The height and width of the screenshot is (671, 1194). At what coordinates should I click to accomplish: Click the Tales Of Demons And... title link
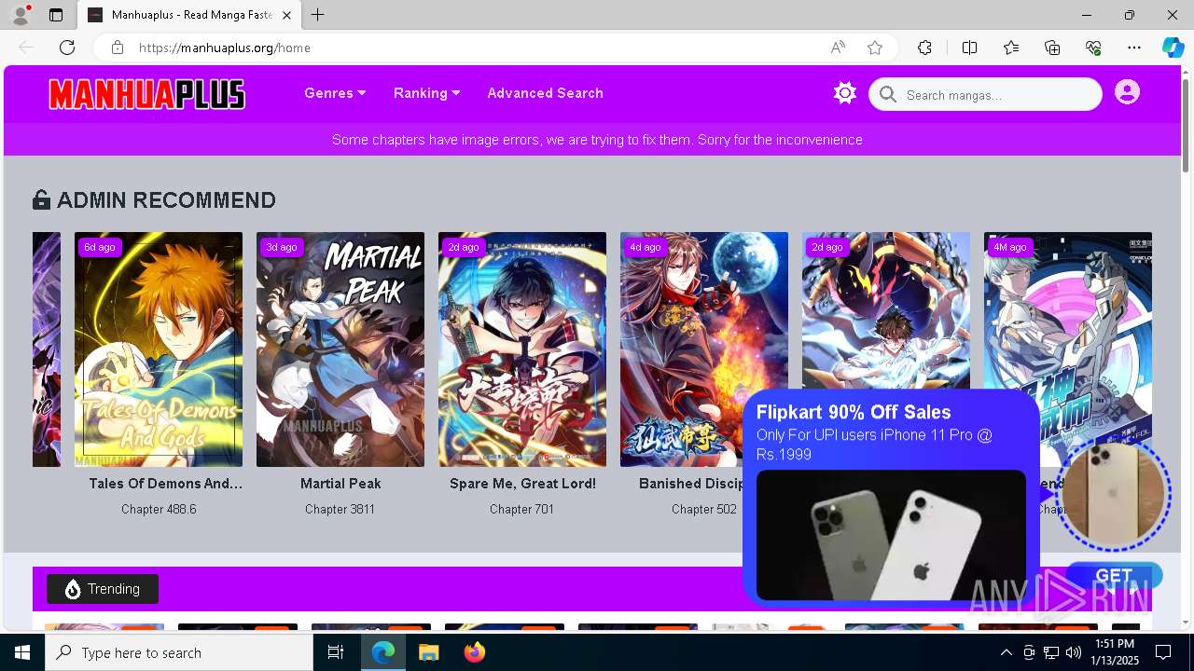[165, 484]
